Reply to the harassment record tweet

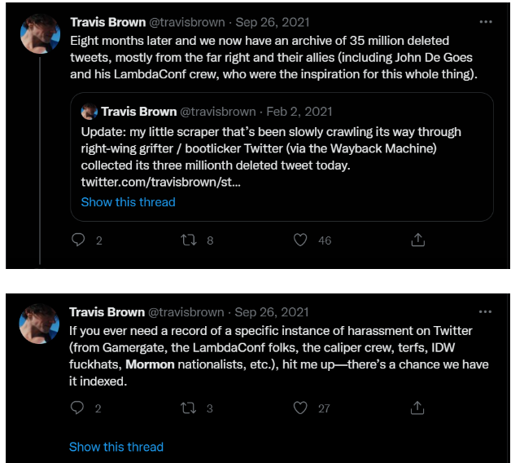tap(78, 408)
